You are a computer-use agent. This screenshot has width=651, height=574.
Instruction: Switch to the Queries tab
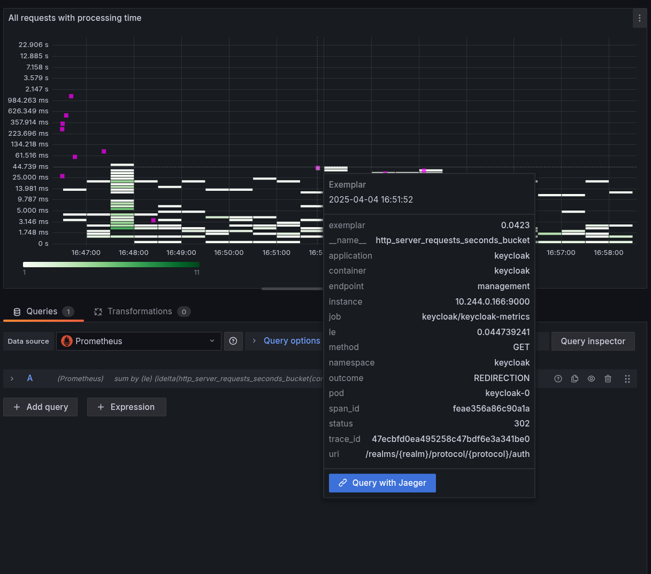click(x=43, y=312)
